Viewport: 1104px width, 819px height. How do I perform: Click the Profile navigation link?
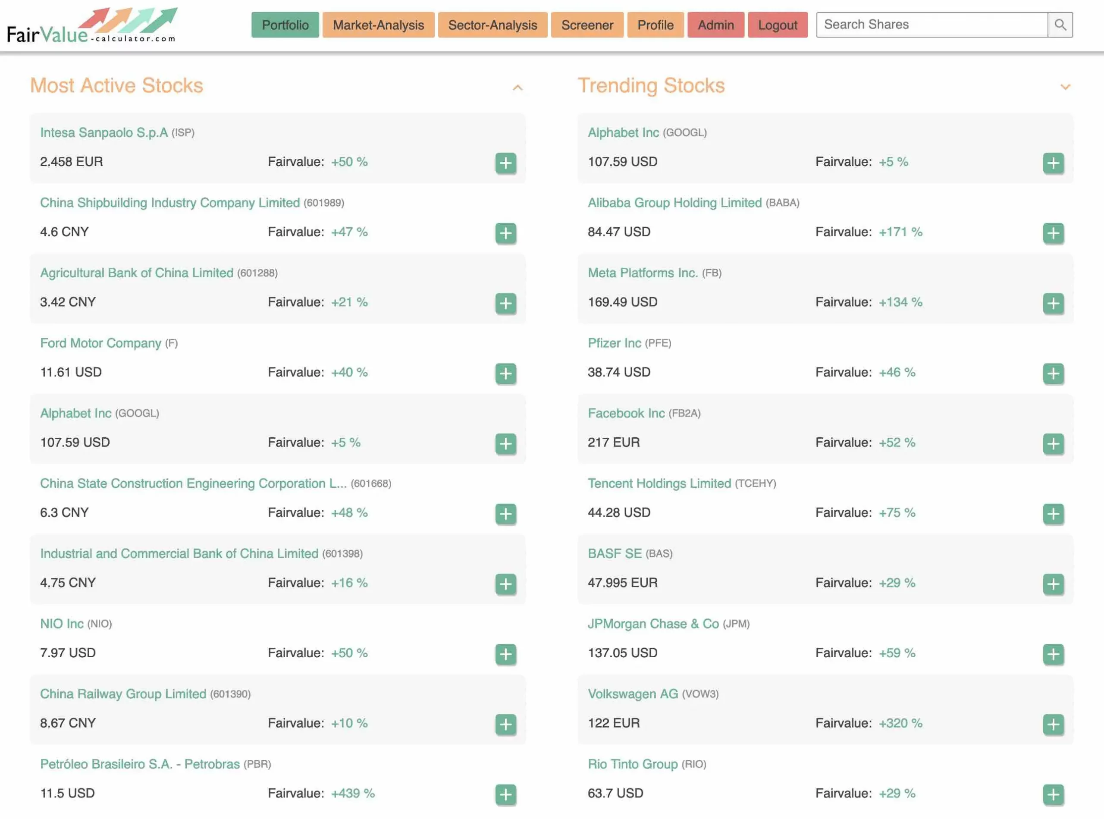(x=655, y=24)
